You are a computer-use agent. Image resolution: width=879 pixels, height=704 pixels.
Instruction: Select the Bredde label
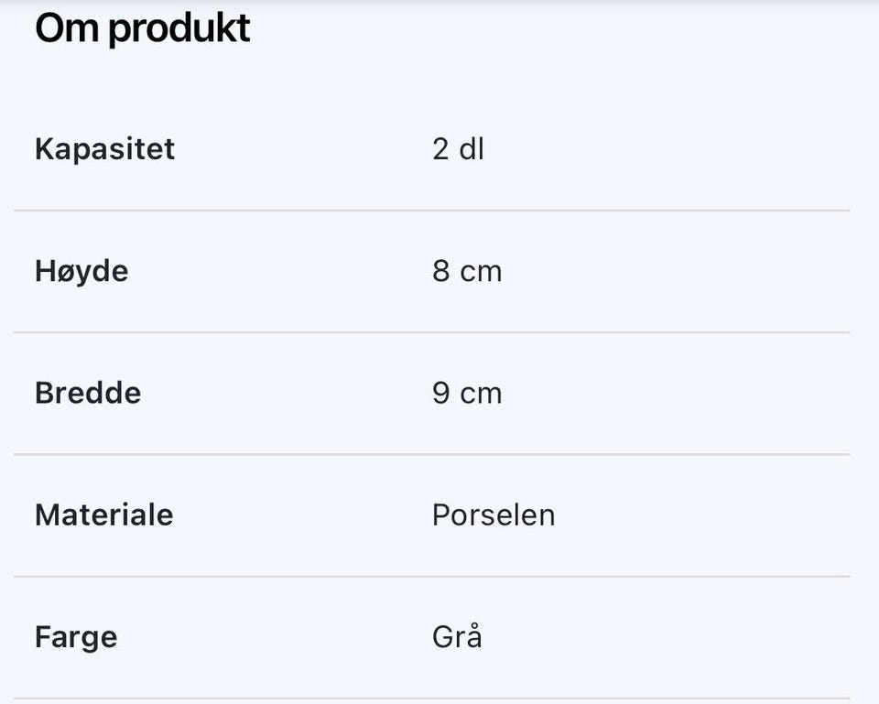(88, 394)
